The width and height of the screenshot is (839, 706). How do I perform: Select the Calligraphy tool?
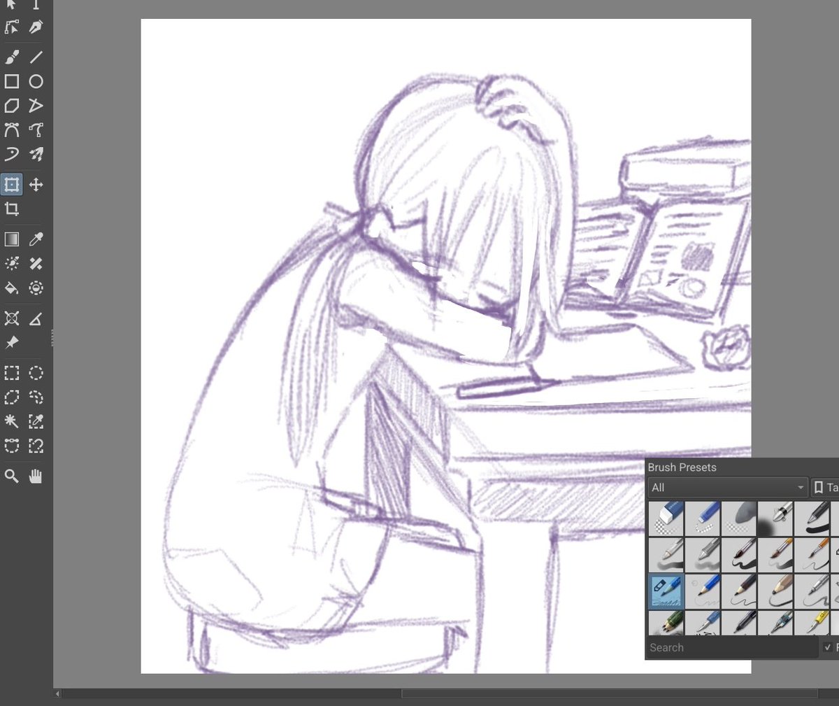[x=36, y=27]
